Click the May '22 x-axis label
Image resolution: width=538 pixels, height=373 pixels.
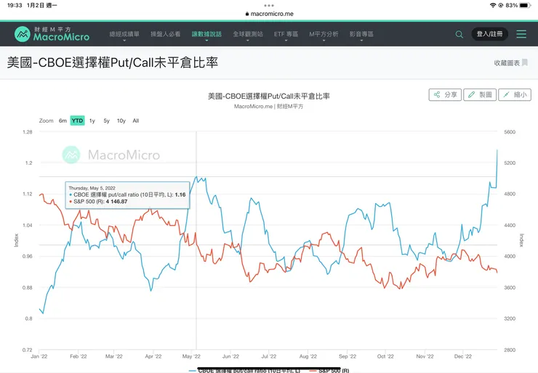(x=191, y=356)
